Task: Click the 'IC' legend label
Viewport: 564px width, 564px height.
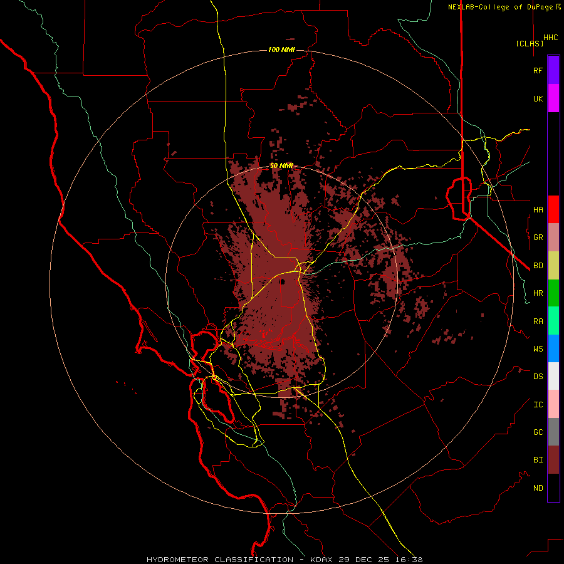Action: 538,405
